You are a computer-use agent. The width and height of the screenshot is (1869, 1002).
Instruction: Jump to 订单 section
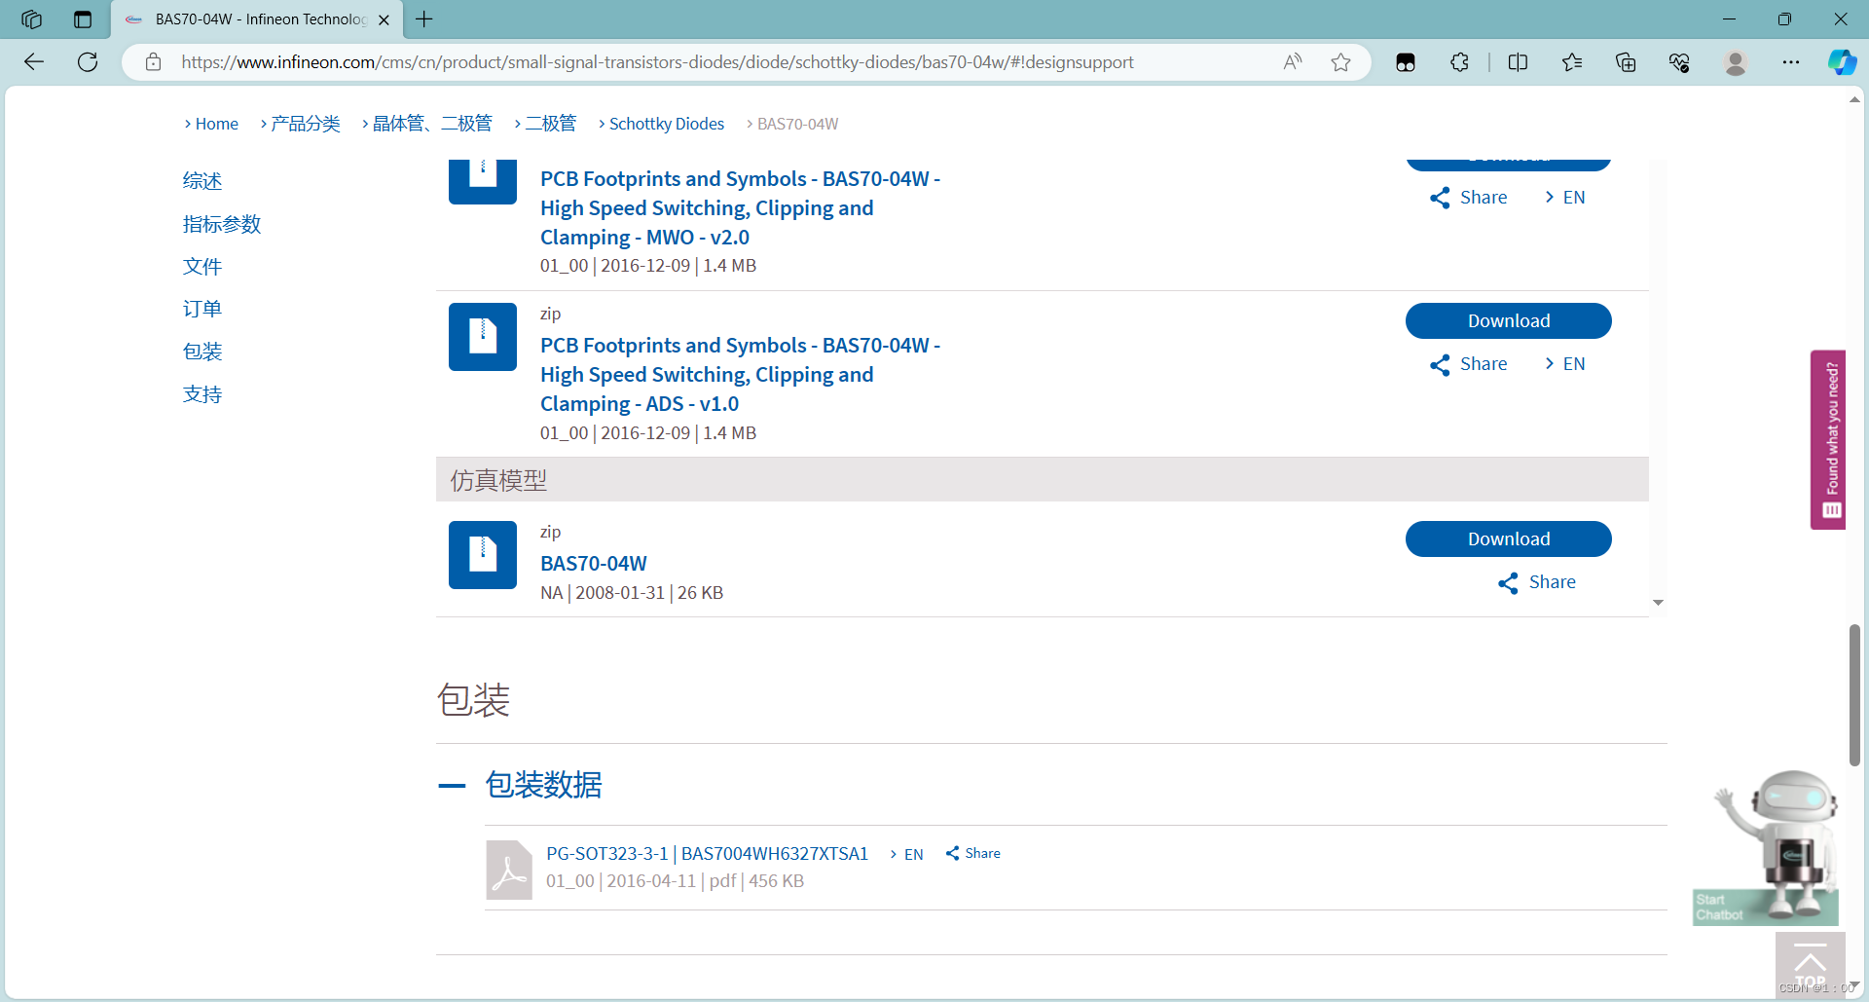202,309
